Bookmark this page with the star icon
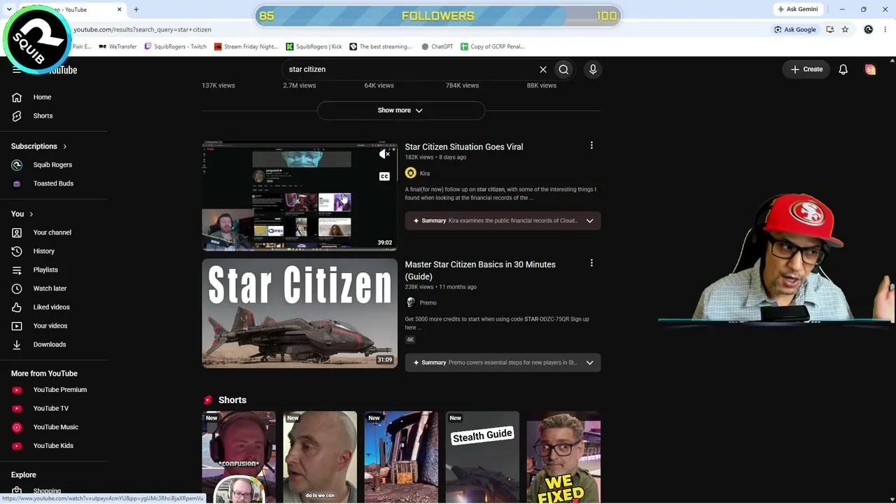The image size is (896, 504). tap(845, 29)
